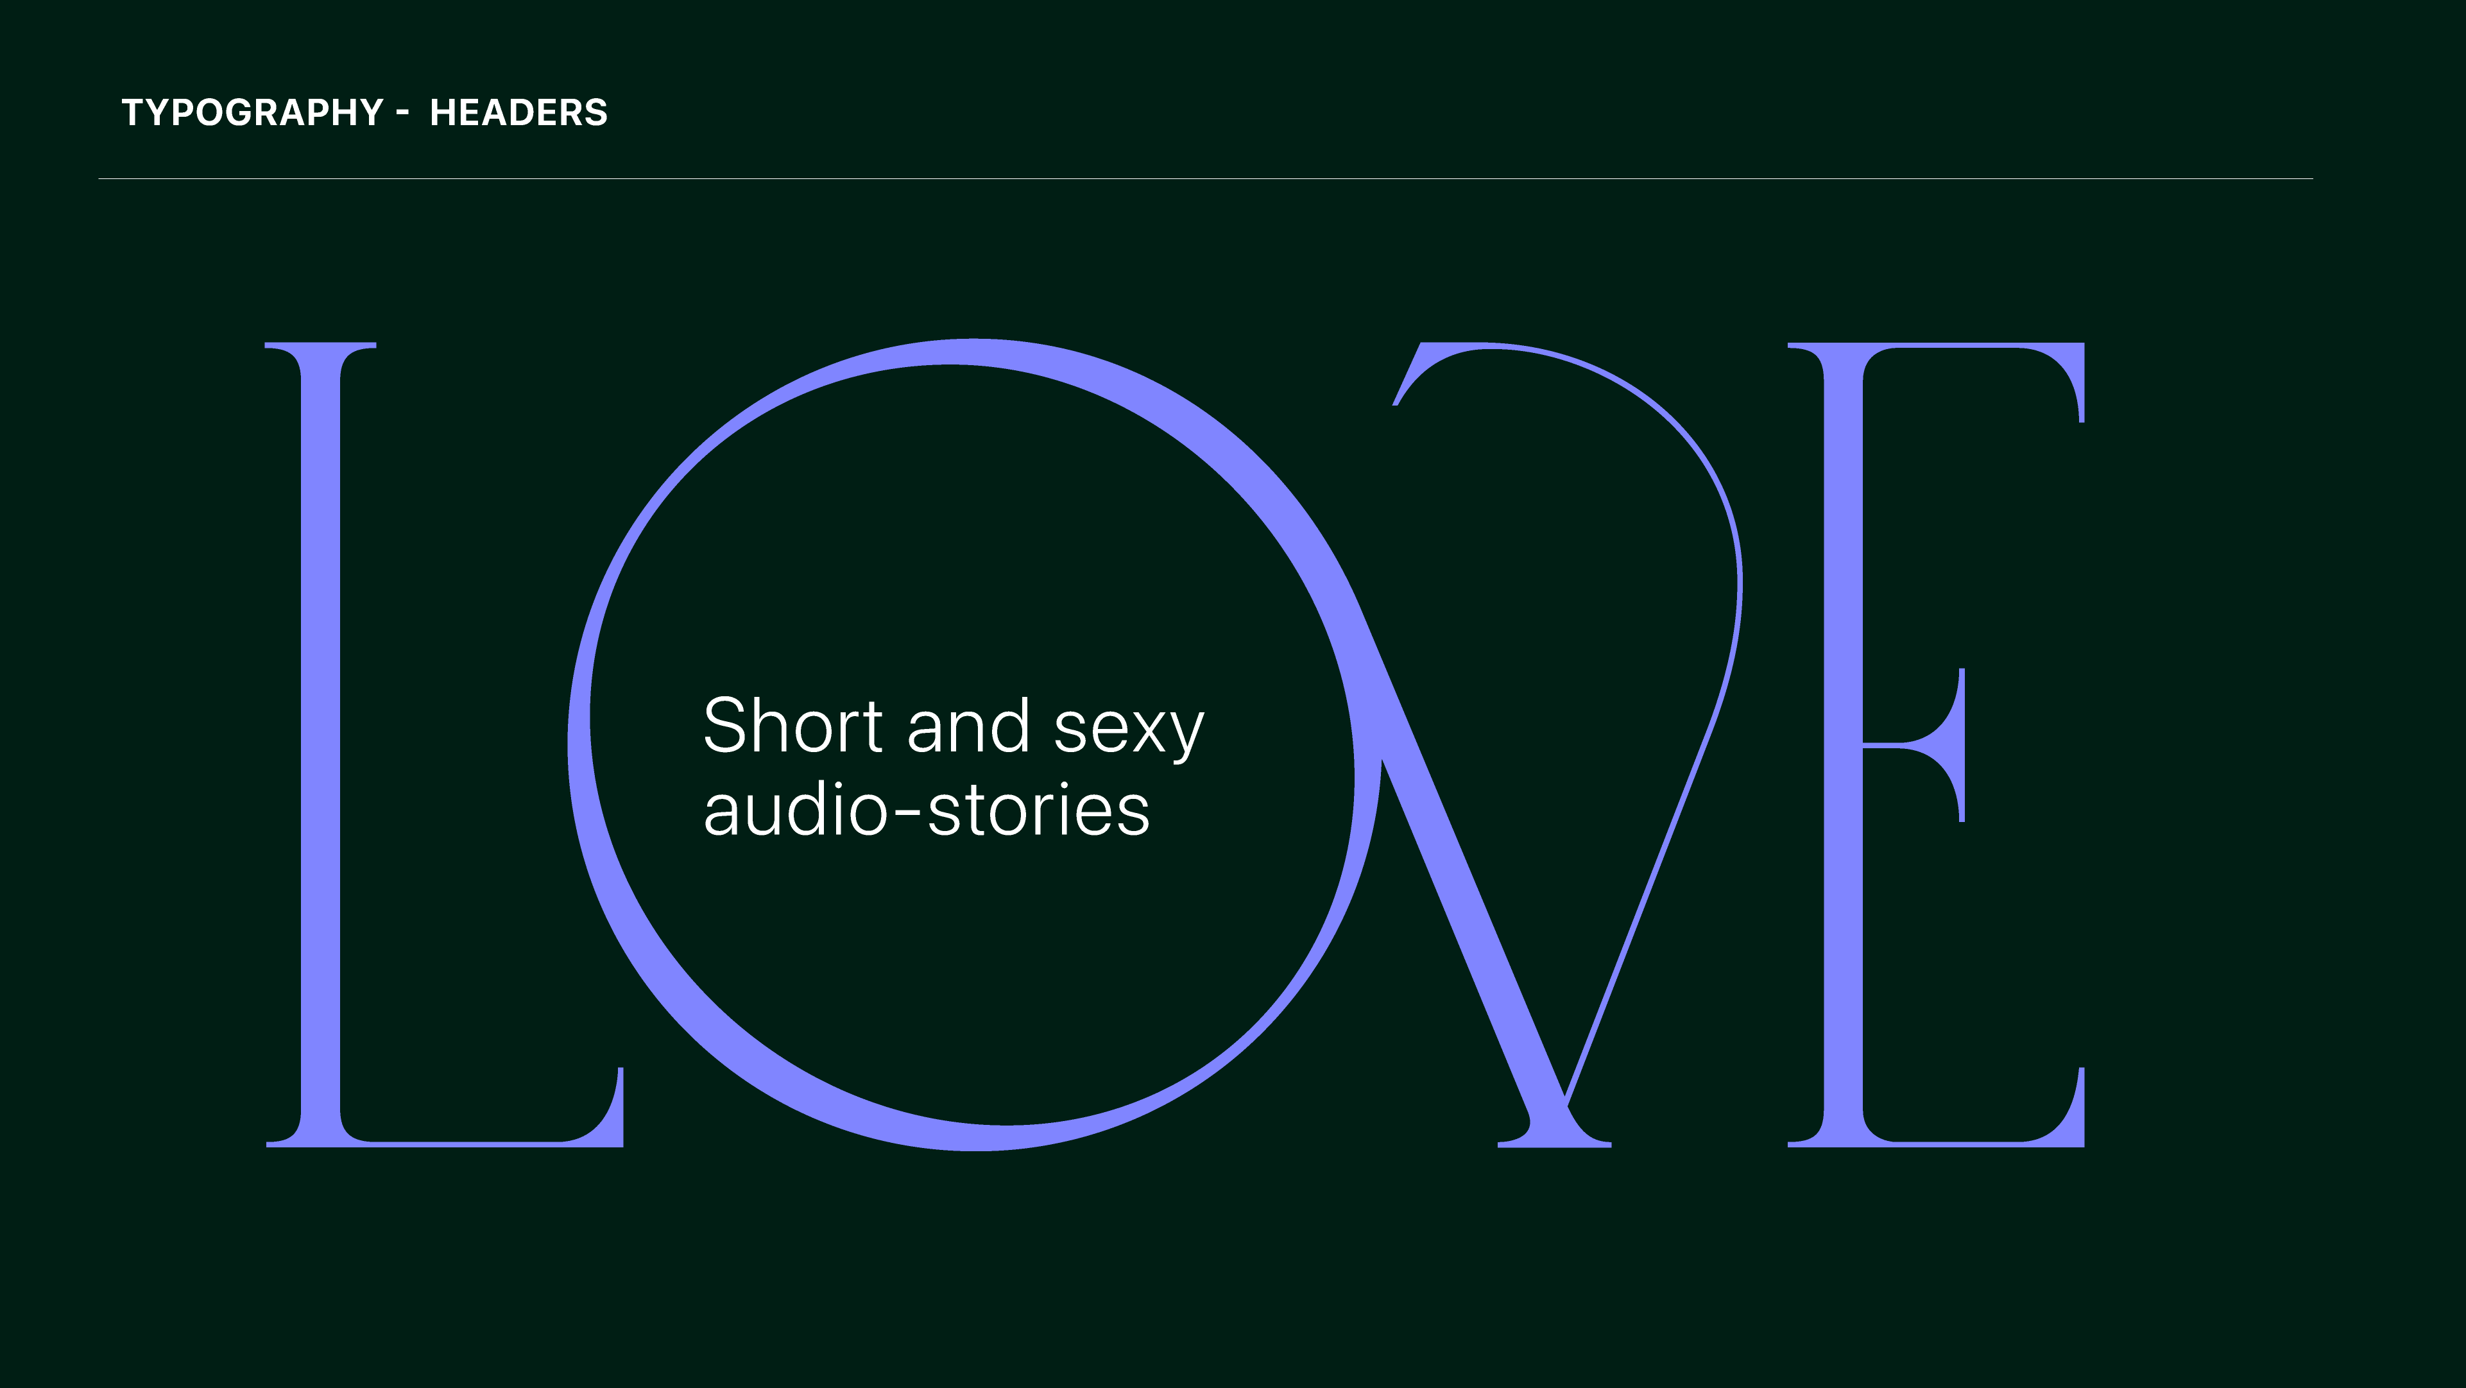This screenshot has width=2466, height=1388.
Task: Click the "audio-stories" text line
Action: [x=927, y=810]
